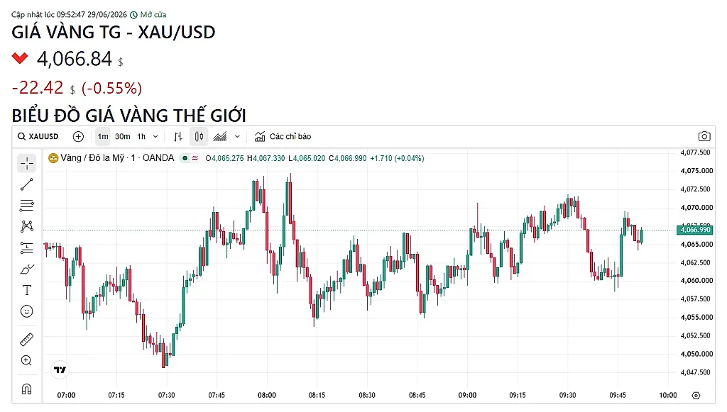
Task: Expand the time interval dropdown arrow
Action: [155, 137]
